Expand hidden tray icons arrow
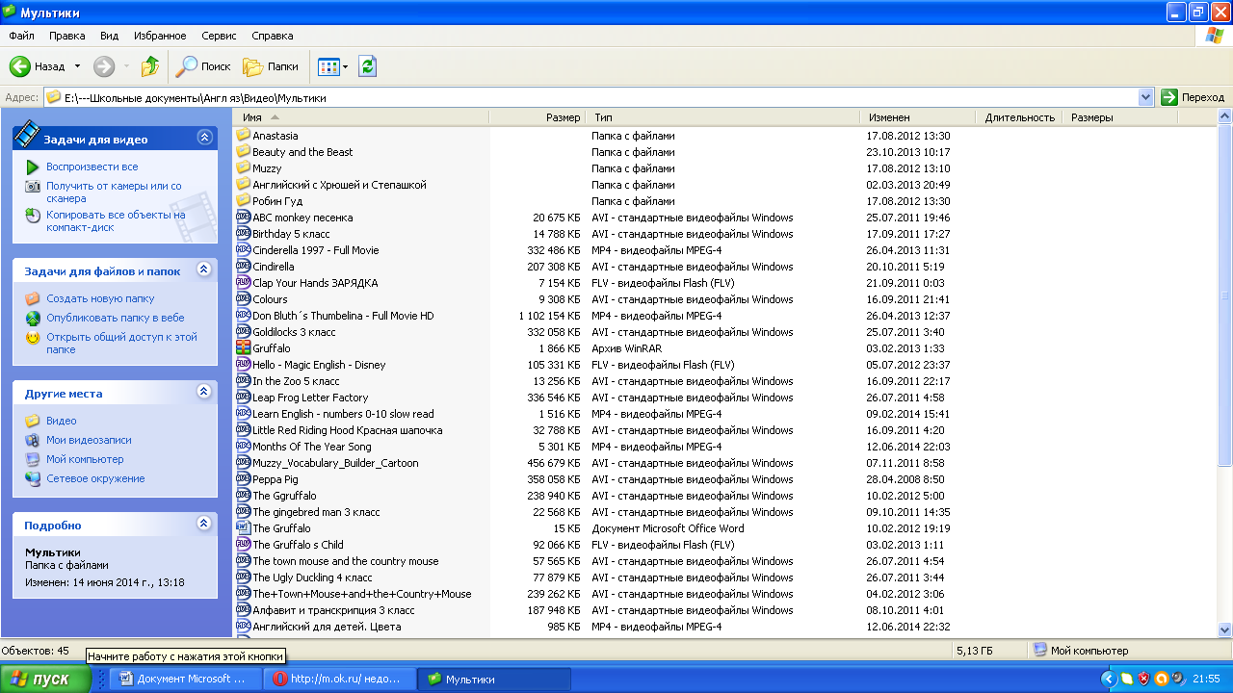Image resolution: width=1233 pixels, height=693 pixels. [1108, 679]
